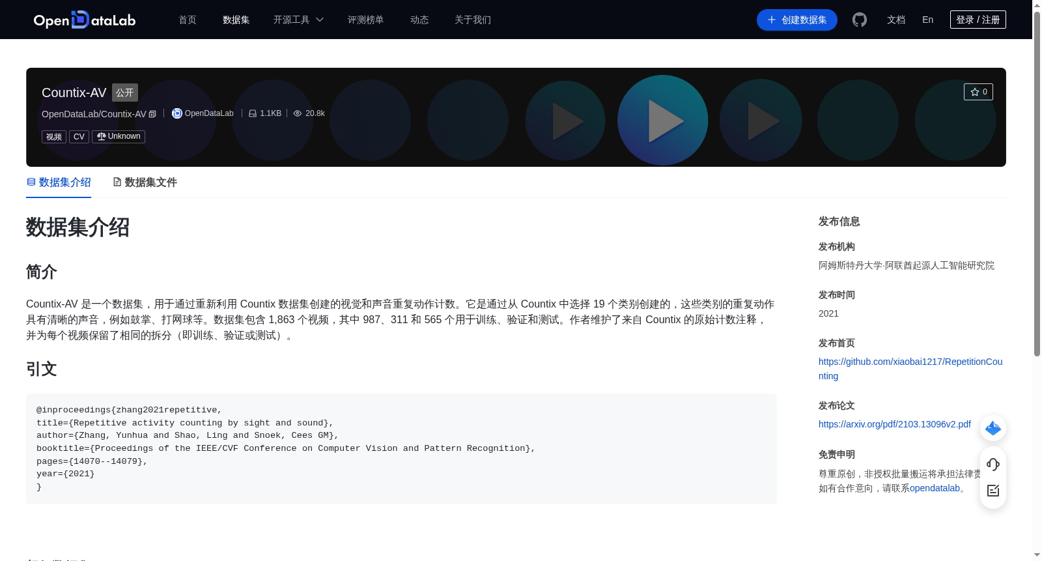This screenshot has width=1042, height=561.
Task: Copy the OpenDataLab/Countix-AV path icon
Action: click(x=152, y=114)
